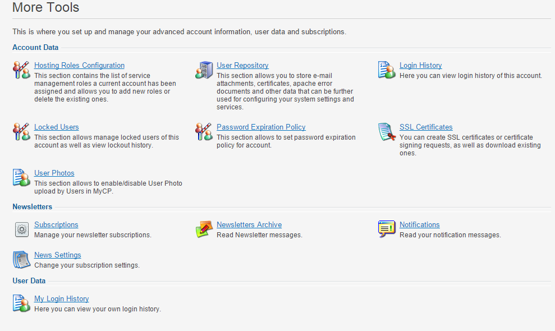The height and width of the screenshot is (331, 555).
Task: Click the Hosting Roles Configuration icon
Action: click(21, 70)
